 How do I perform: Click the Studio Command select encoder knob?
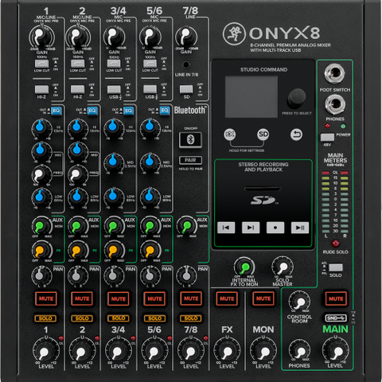point(297,98)
